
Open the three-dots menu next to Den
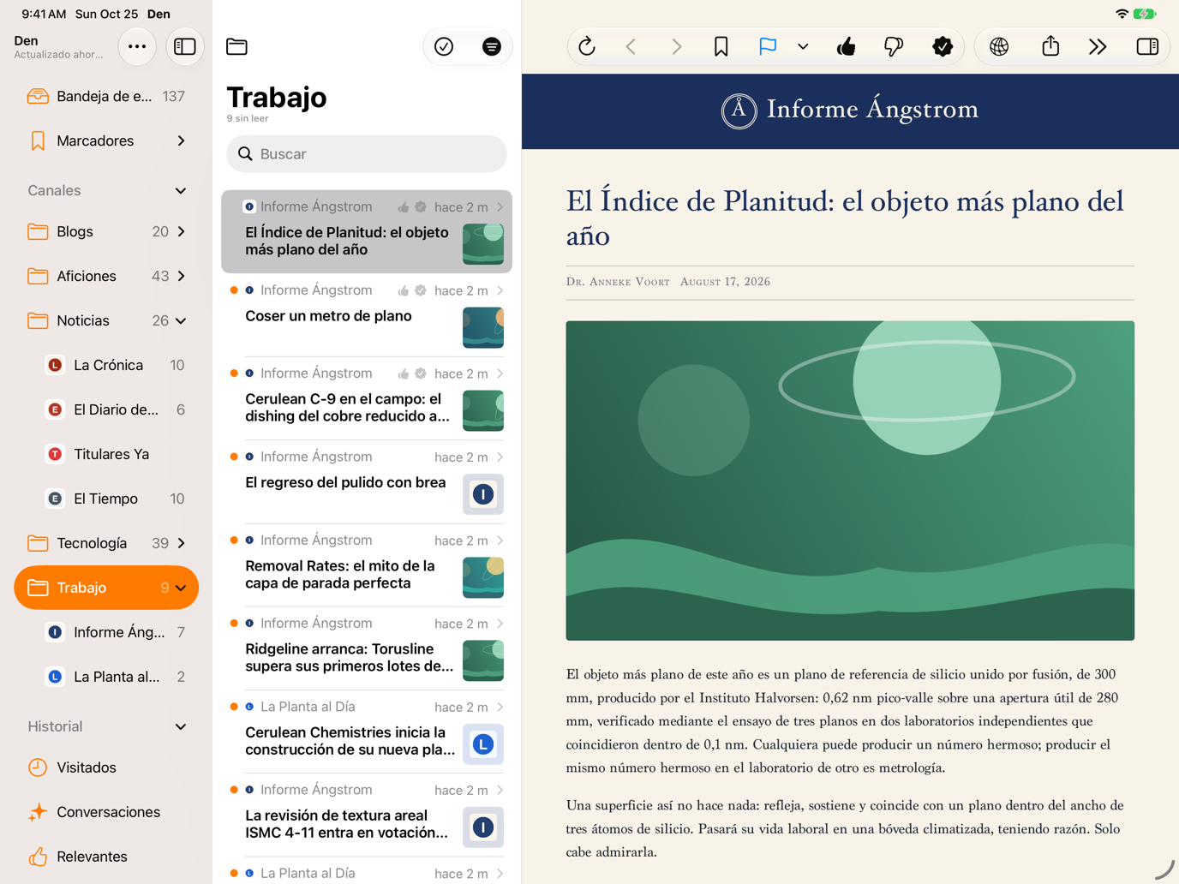(x=137, y=46)
